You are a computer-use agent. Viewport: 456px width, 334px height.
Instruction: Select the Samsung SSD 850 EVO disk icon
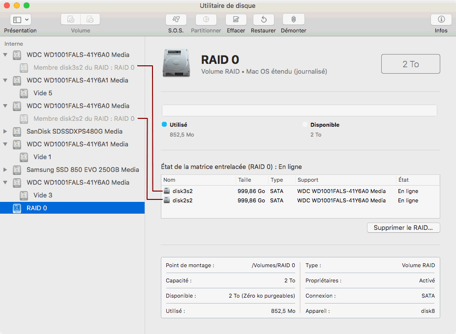[x=17, y=170]
